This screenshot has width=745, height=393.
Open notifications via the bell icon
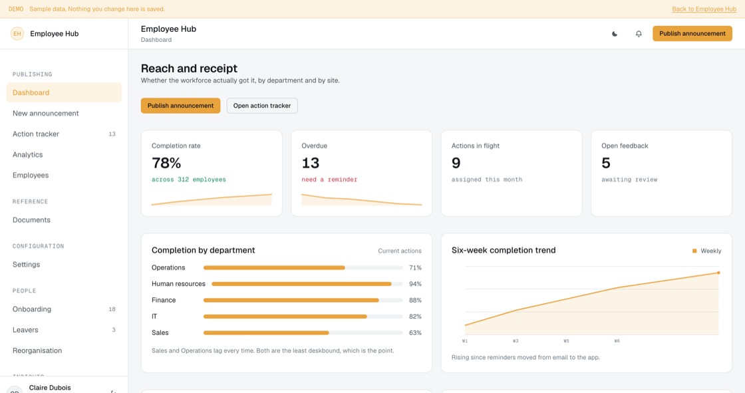(639, 34)
